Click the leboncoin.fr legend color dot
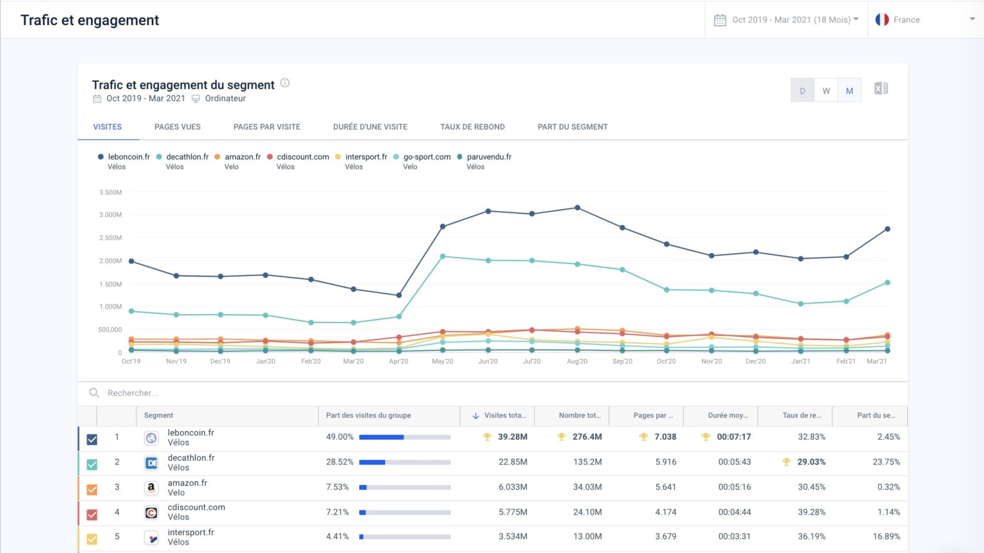Viewport: 984px width, 553px height. 101,157
